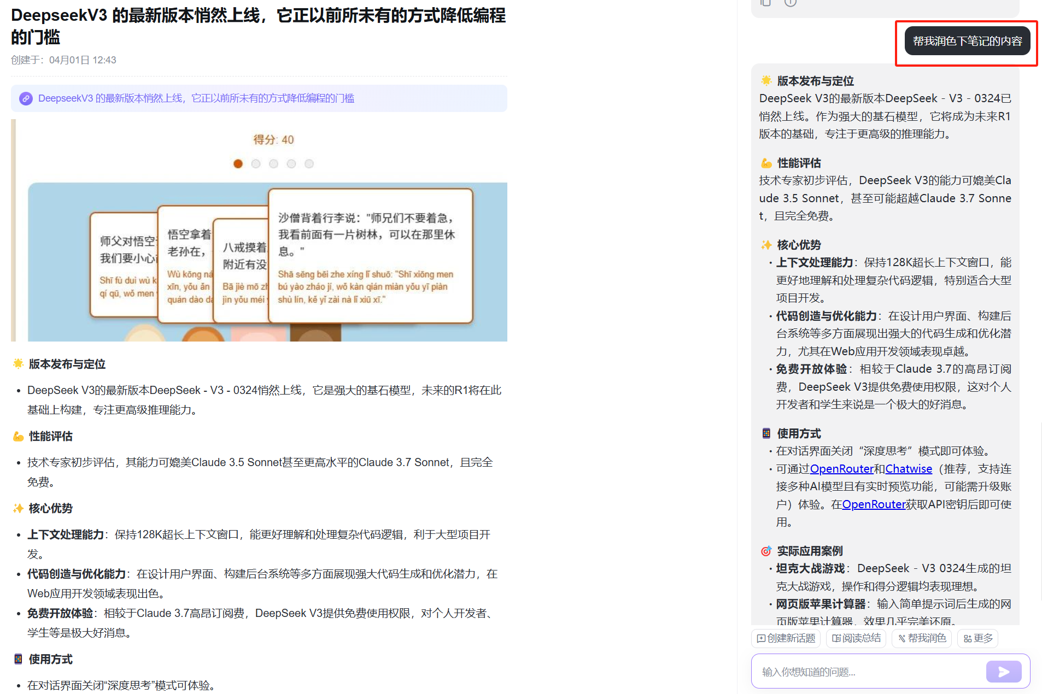This screenshot has height=694, width=1042.
Task: Click the 性能评估 heading in the note
Action: (50, 436)
